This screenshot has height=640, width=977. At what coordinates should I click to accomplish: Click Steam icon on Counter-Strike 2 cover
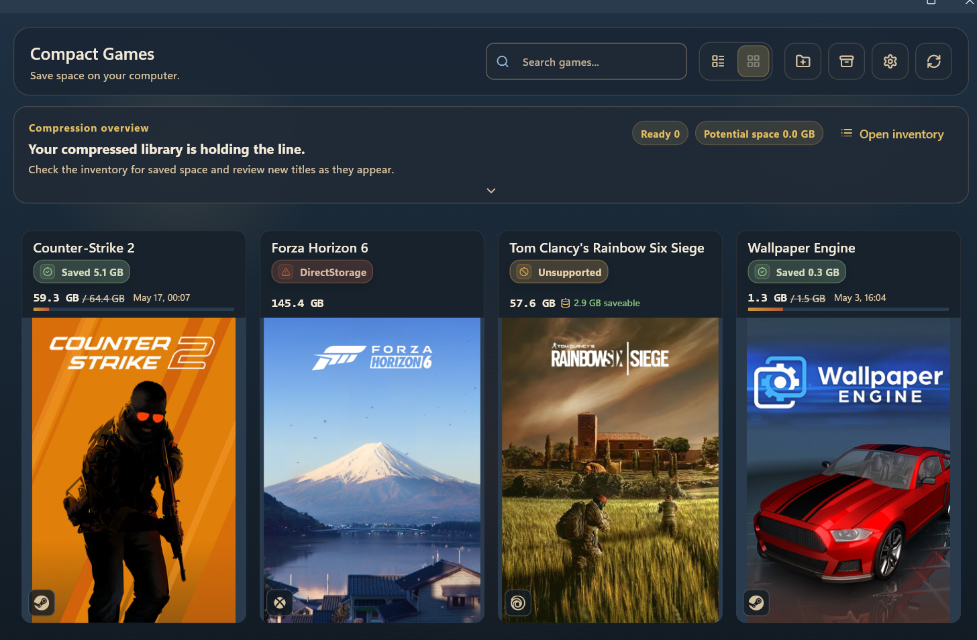(x=42, y=602)
